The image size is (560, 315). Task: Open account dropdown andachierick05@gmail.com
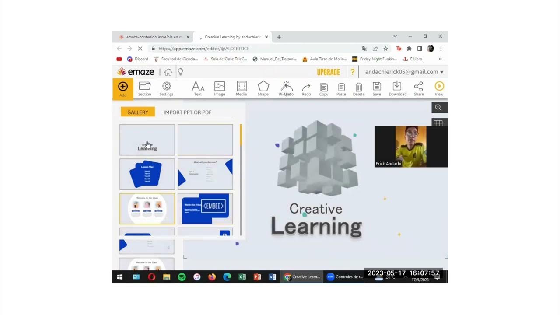[404, 72]
